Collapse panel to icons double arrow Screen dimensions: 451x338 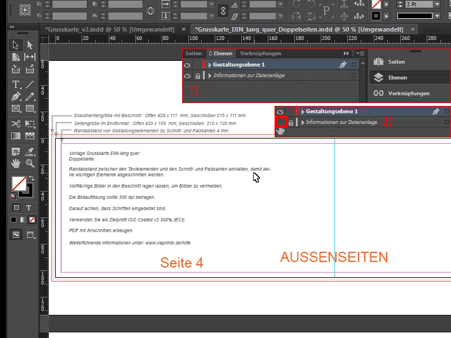pyautogui.click(x=346, y=53)
